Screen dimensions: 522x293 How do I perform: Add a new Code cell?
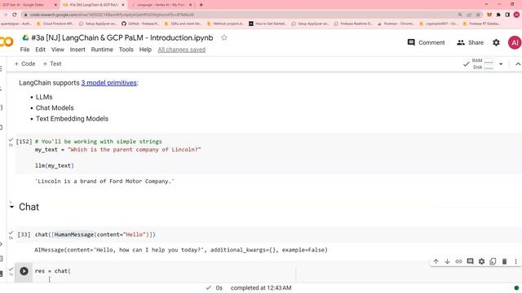pos(24,63)
